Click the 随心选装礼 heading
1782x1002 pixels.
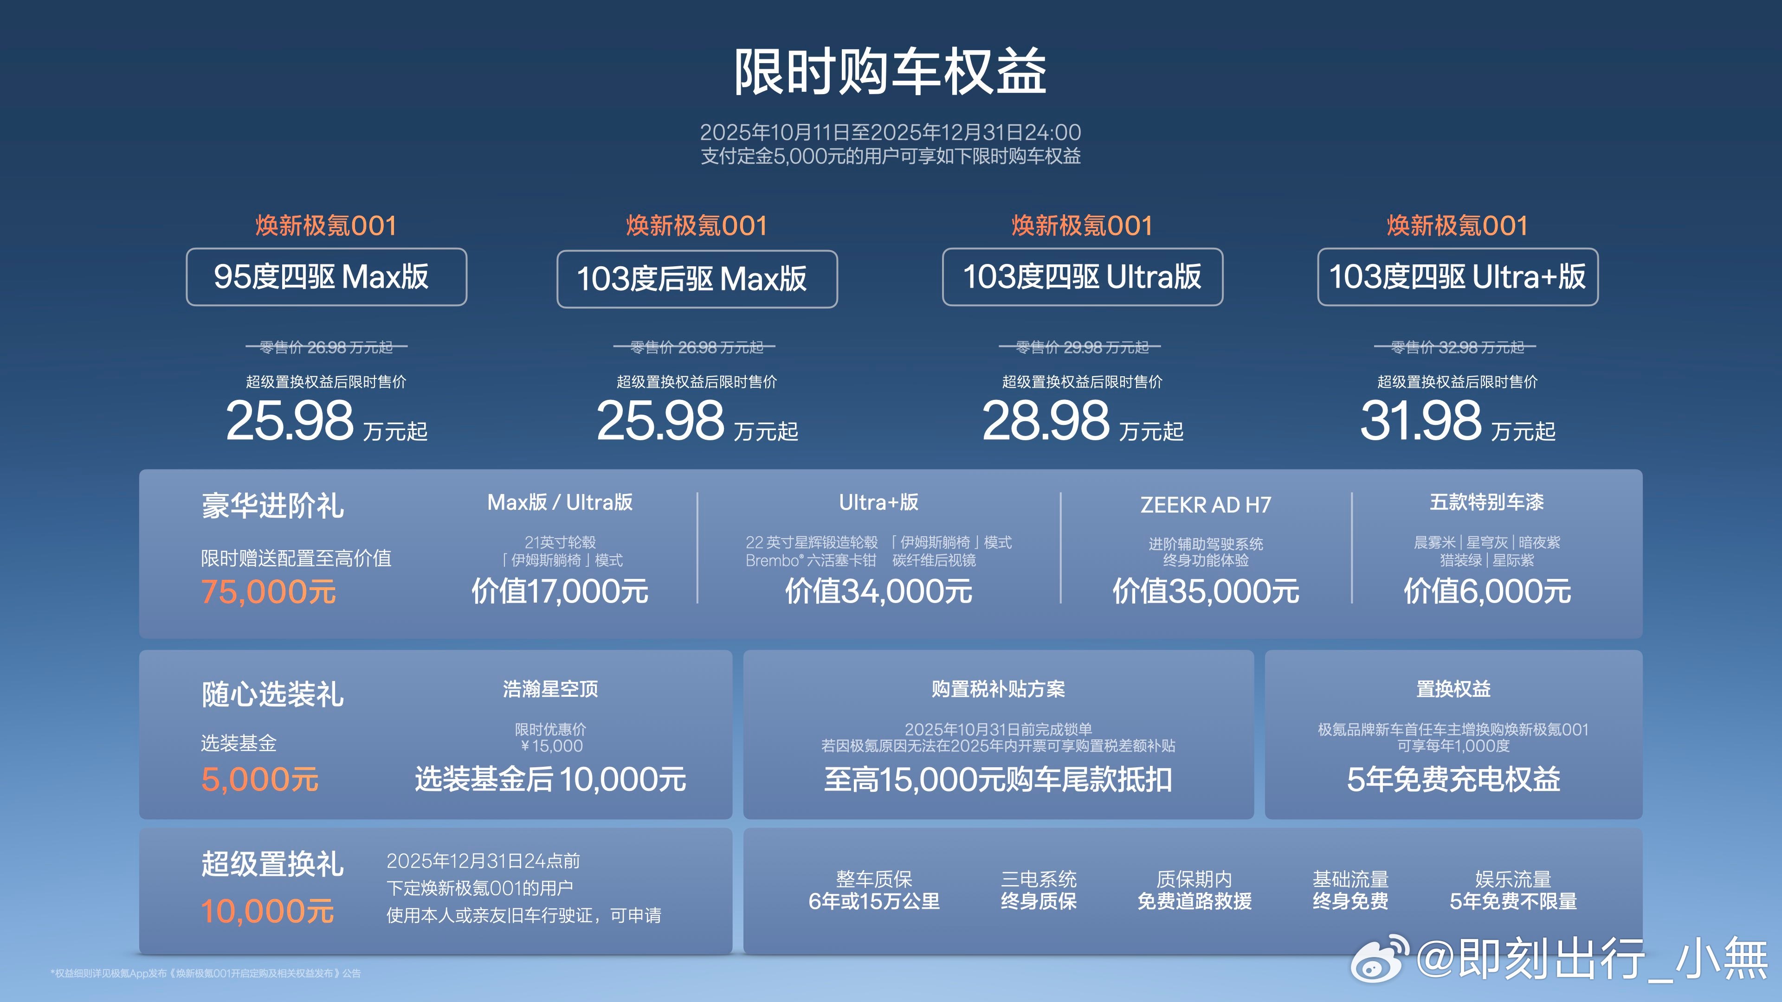coord(272,694)
